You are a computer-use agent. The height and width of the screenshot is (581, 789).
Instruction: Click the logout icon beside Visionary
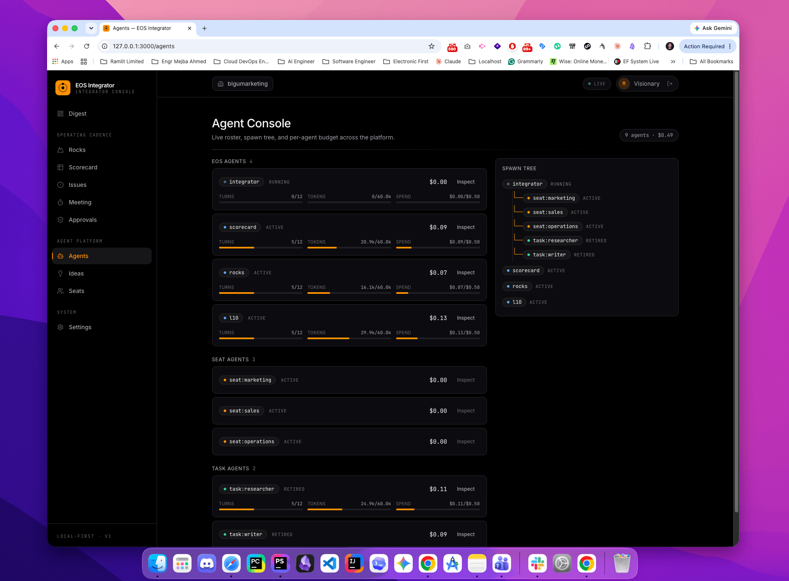point(670,84)
